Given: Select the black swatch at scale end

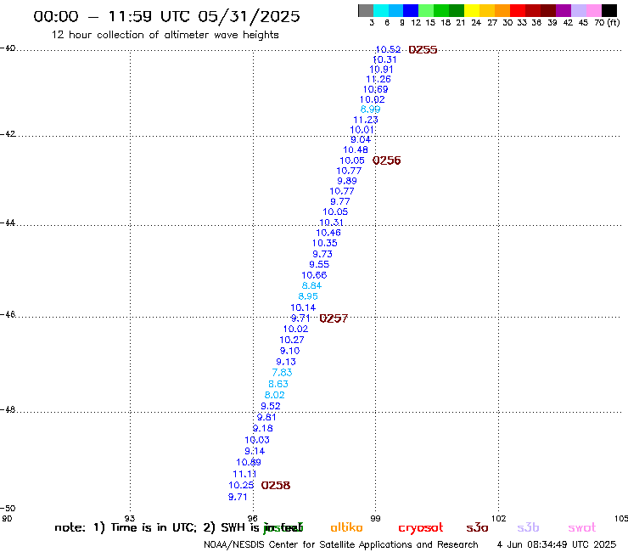Looking at the screenshot, I should click(608, 10).
